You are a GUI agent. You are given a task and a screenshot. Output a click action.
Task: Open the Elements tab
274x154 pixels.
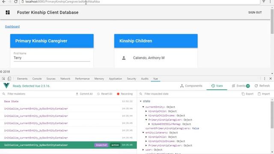click(22, 79)
